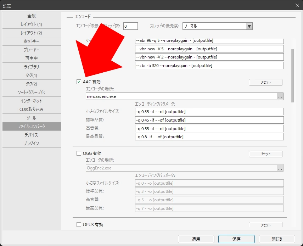
Task: Open the スレッドの優先度 dropdown
Action: 249,26
